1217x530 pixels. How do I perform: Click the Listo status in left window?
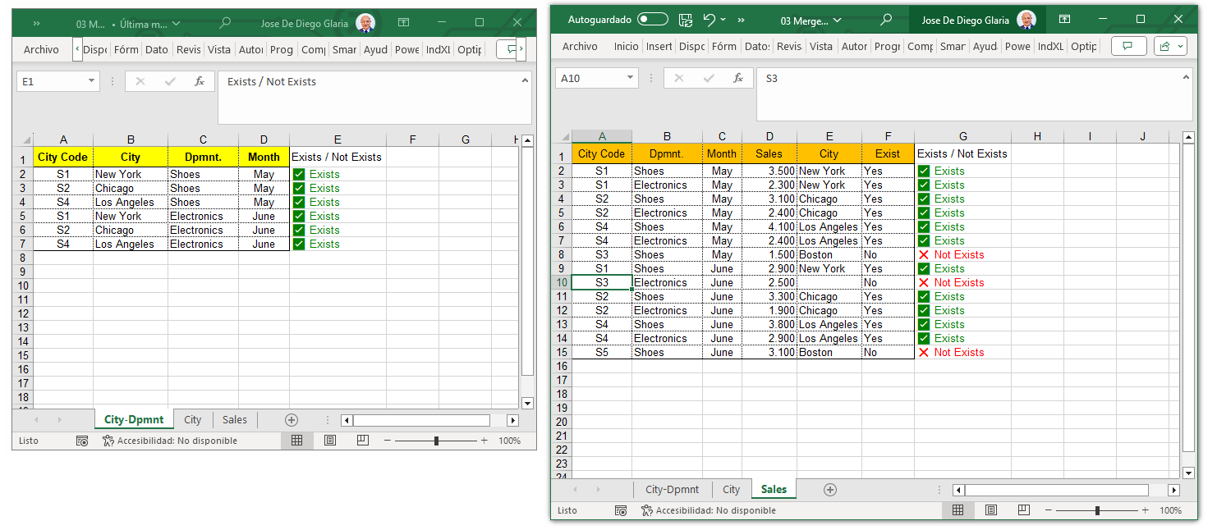pos(29,441)
